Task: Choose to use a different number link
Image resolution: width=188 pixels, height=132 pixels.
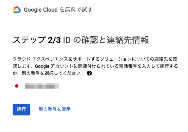Action: tap(55, 109)
